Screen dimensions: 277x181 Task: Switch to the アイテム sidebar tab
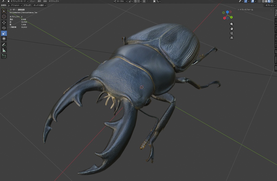276,13
